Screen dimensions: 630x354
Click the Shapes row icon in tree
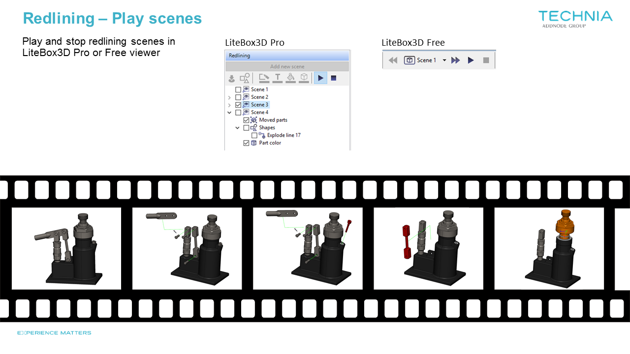(254, 128)
